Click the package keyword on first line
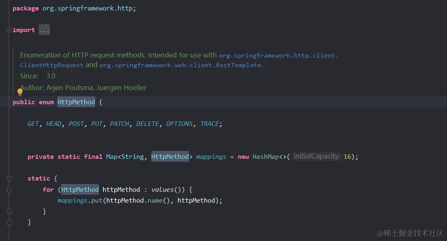The height and width of the screenshot is (241, 447). [x=25, y=8]
